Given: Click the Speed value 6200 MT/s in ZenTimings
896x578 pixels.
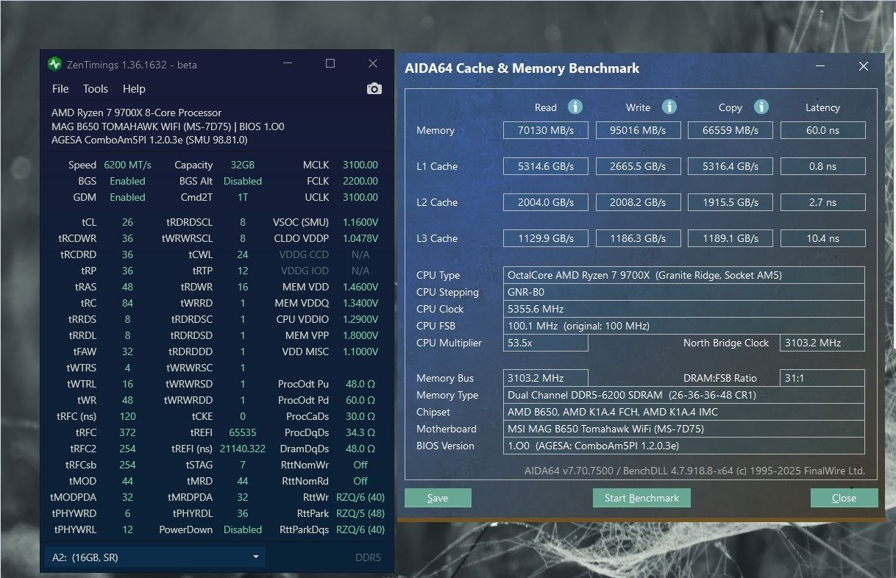Looking at the screenshot, I should pos(127,165).
